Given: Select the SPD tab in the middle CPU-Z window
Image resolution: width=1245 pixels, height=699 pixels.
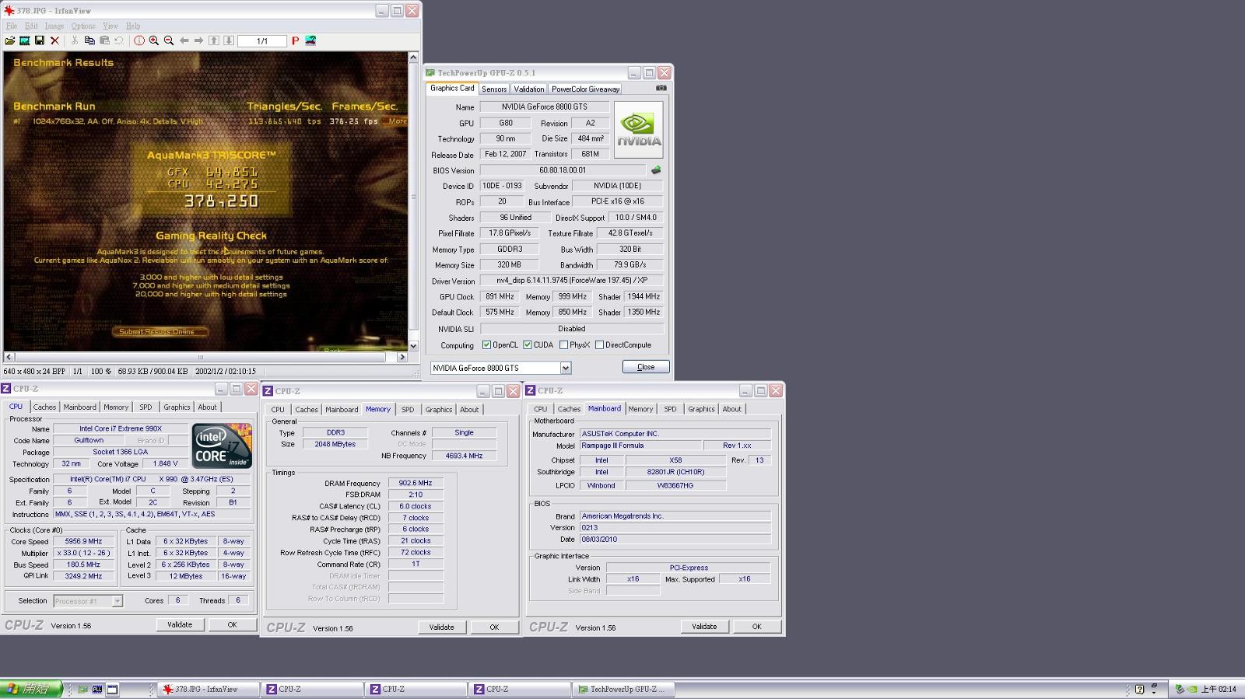Looking at the screenshot, I should click(408, 409).
